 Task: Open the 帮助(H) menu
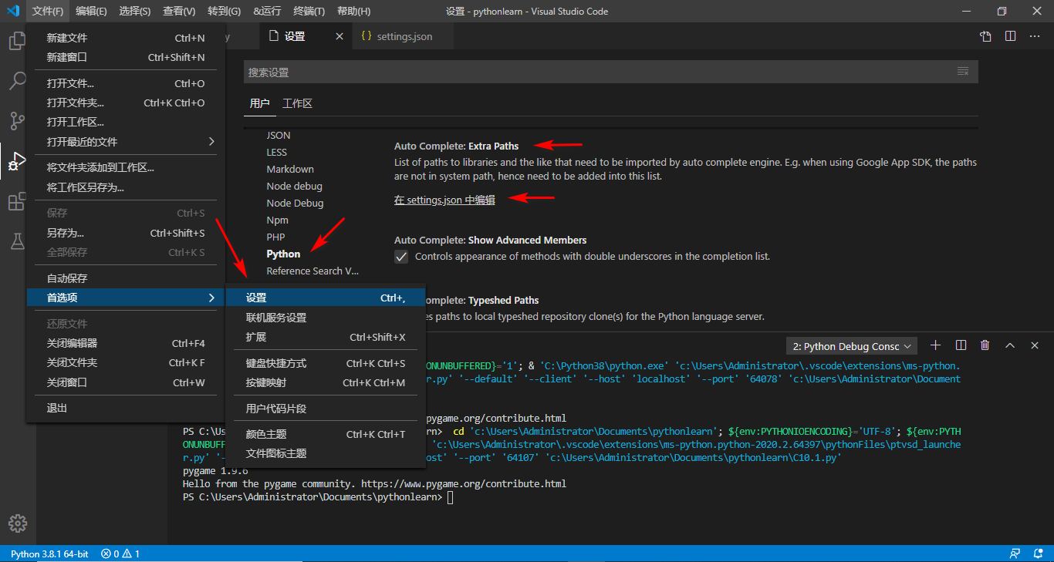(x=353, y=11)
